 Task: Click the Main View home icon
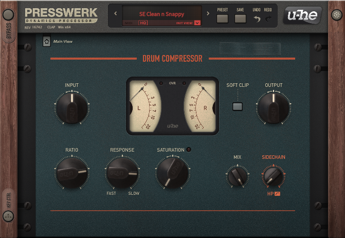pos(47,42)
